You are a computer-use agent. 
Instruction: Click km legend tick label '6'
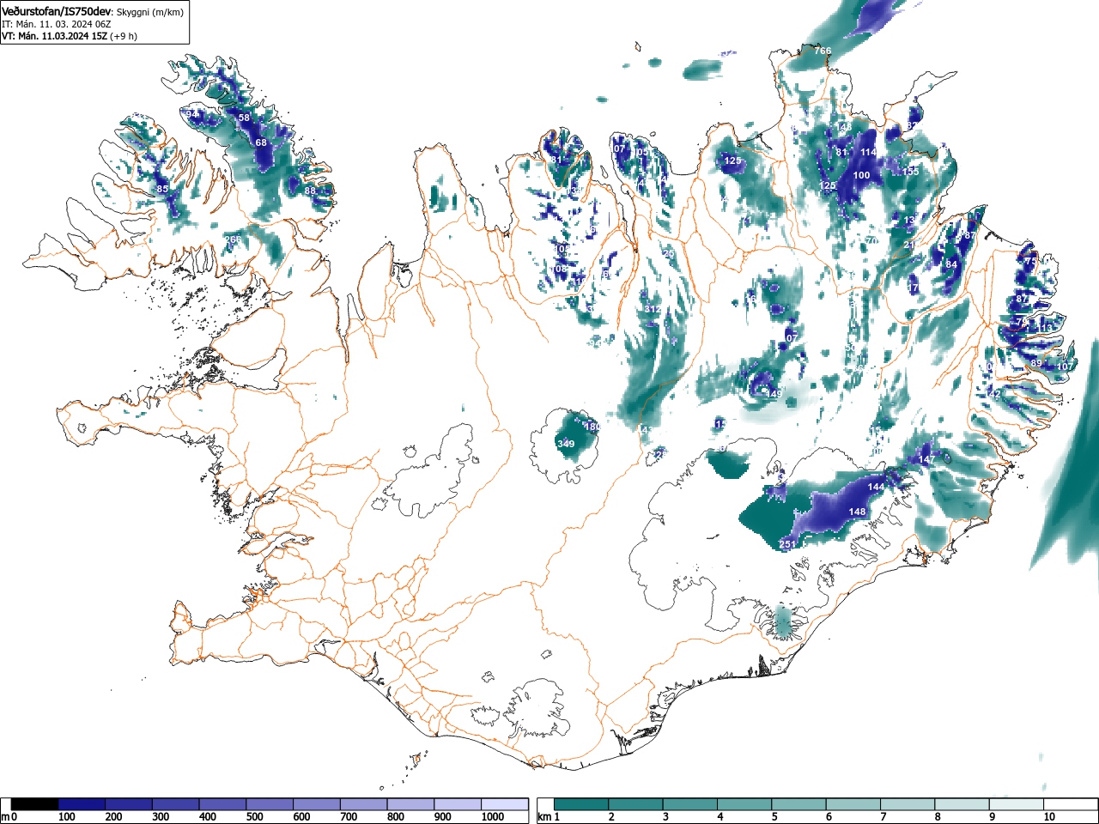click(829, 817)
